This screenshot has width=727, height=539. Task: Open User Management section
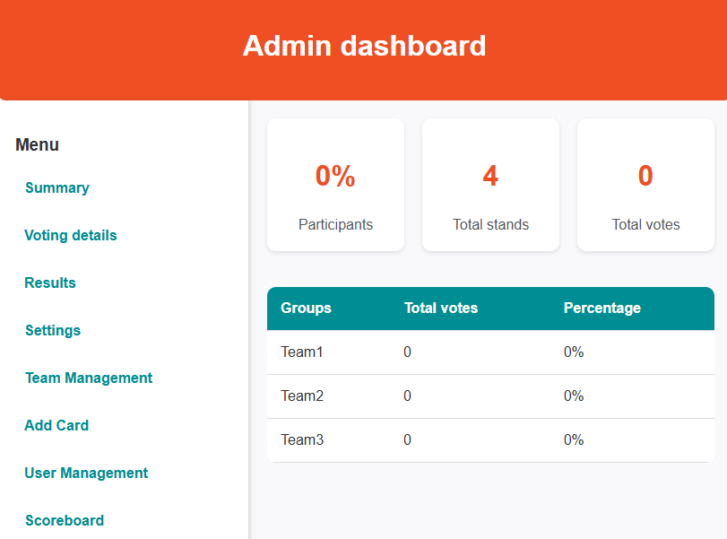point(86,474)
